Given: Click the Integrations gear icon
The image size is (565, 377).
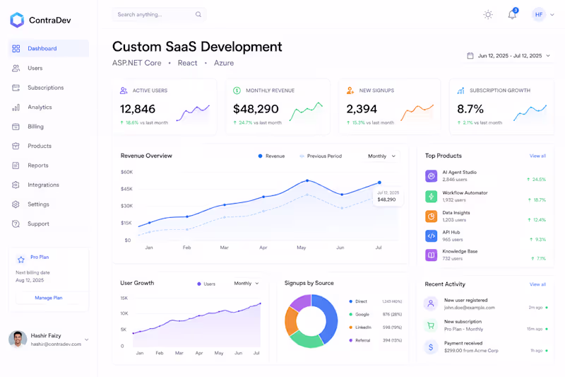Looking at the screenshot, I should (x=16, y=185).
